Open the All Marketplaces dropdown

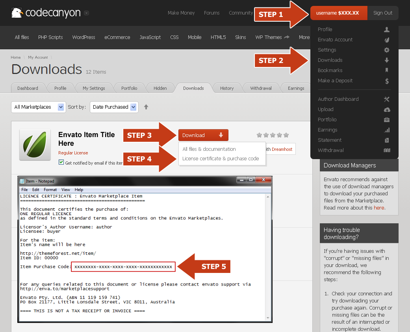[38, 107]
